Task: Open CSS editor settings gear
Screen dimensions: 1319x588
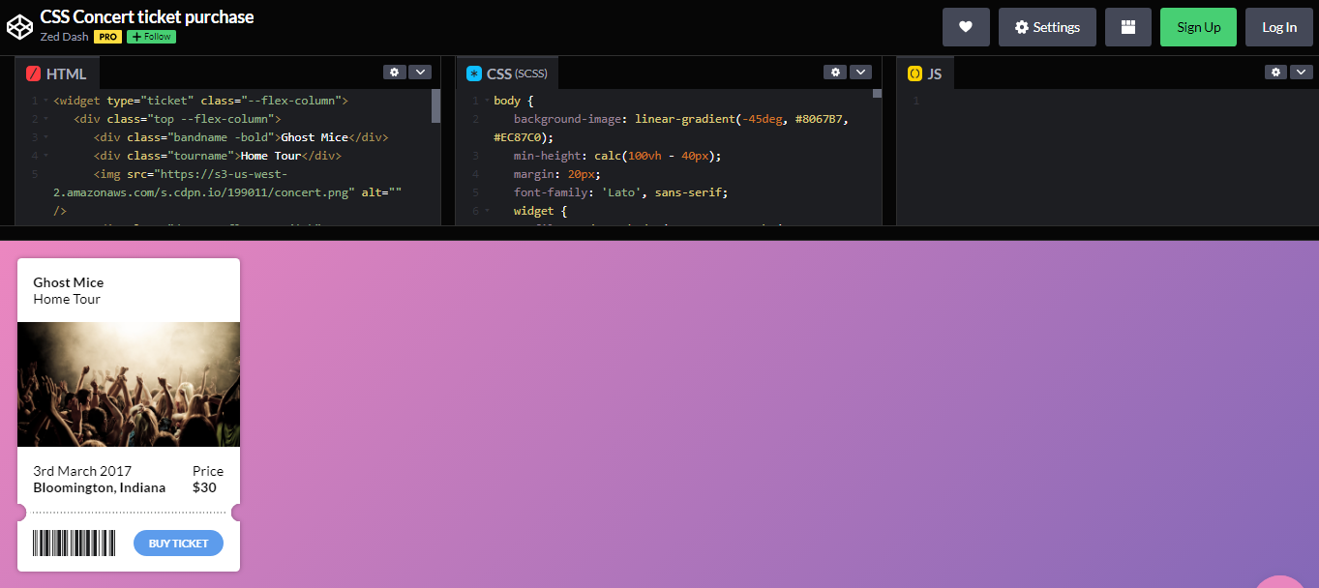Action: click(835, 72)
